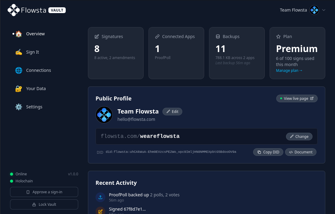Click the Last backup 56m ago text
Viewport: 335px width, 214px height.
[233, 63]
